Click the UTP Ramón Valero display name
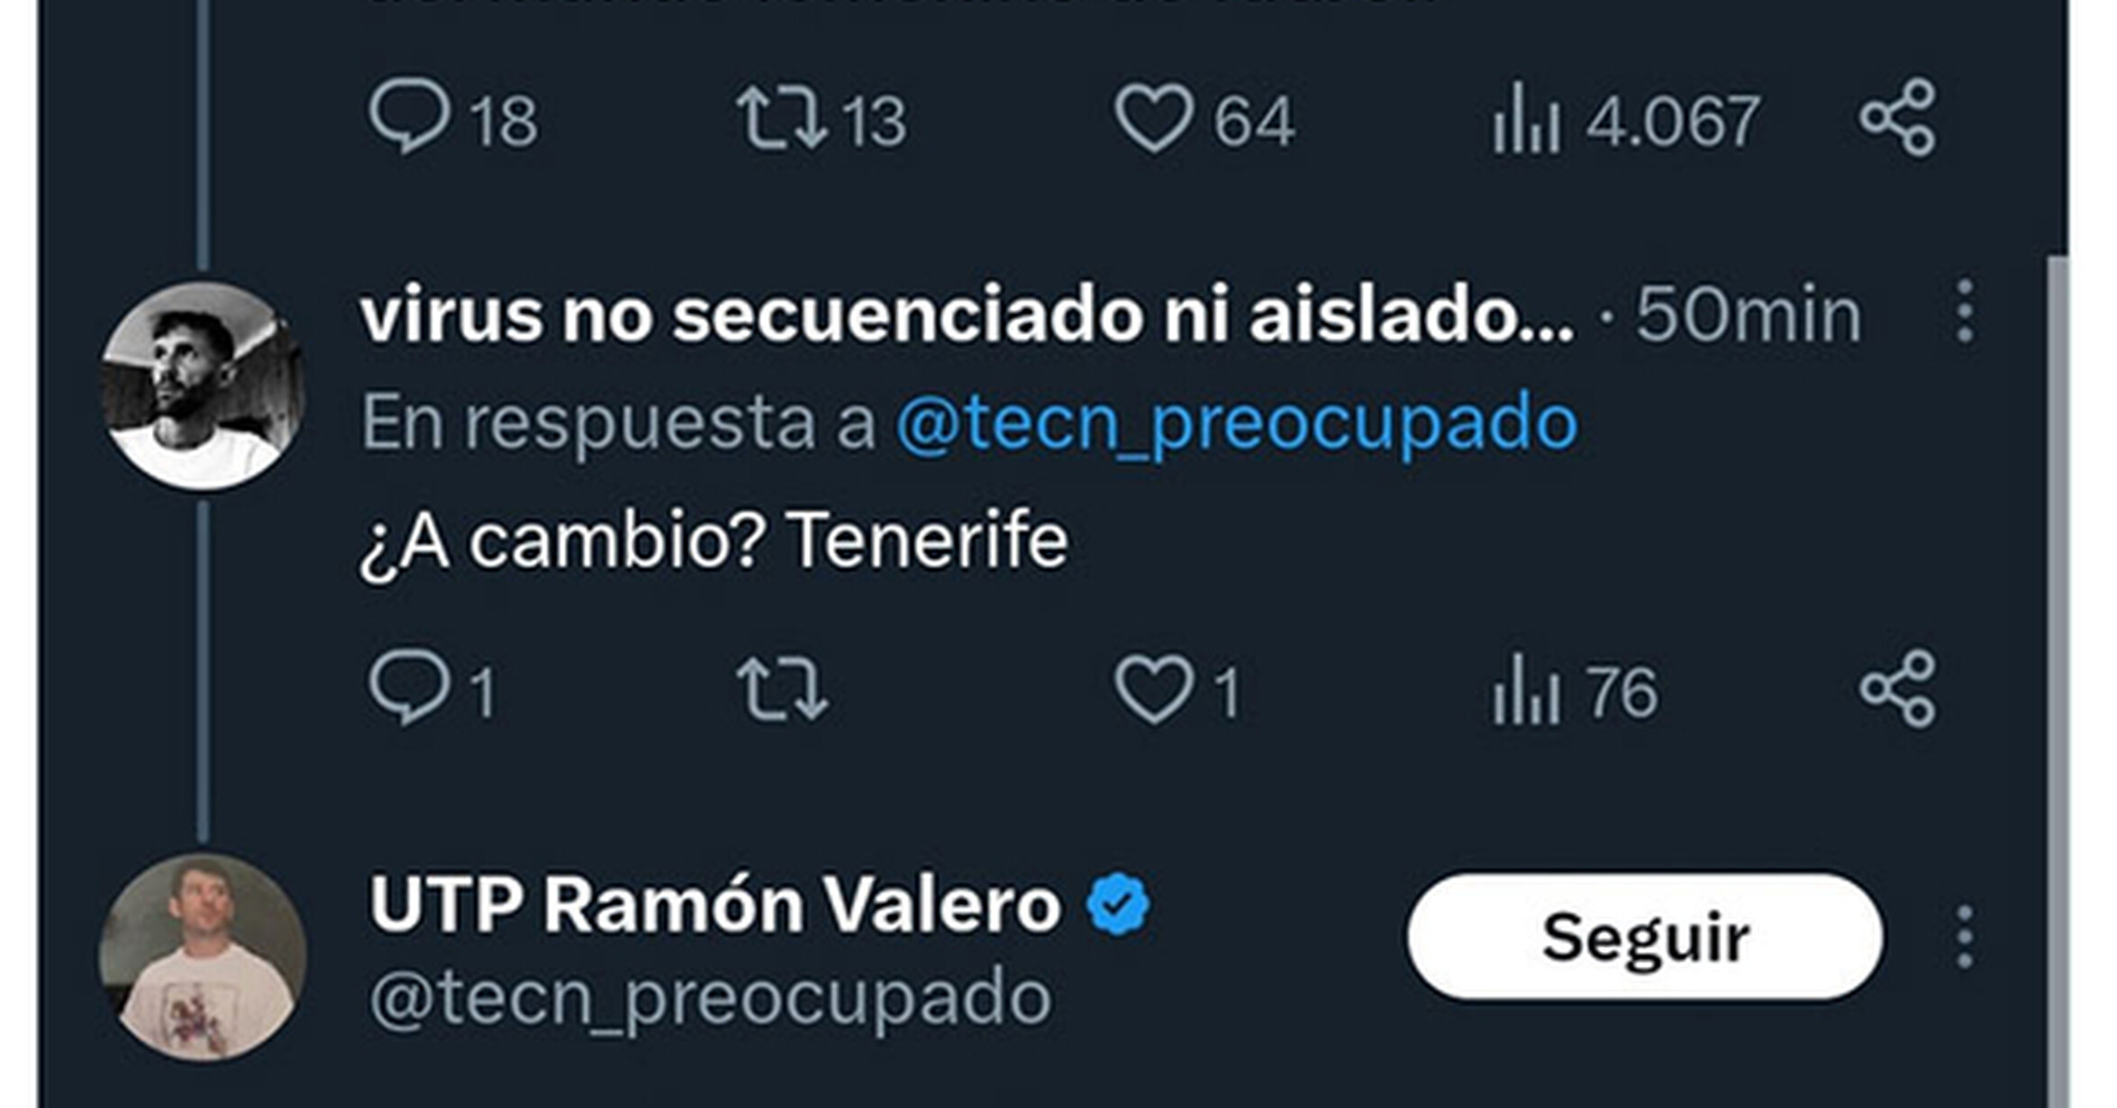The height and width of the screenshot is (1108, 2117). [715, 904]
